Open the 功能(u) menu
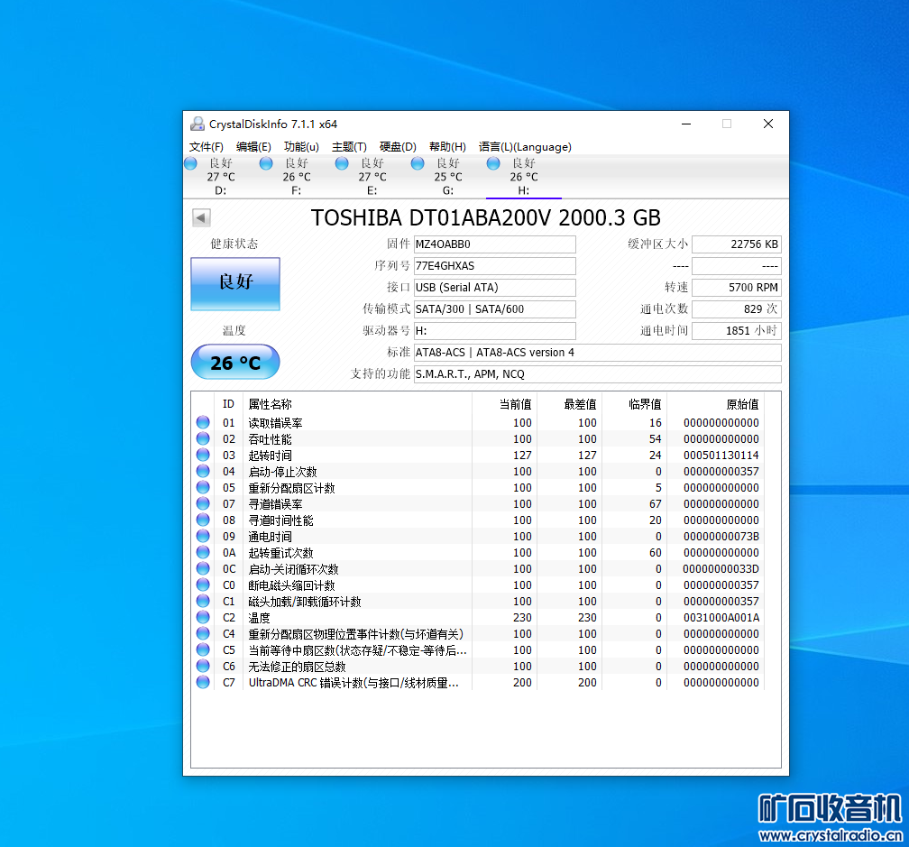909x847 pixels. coord(301,147)
